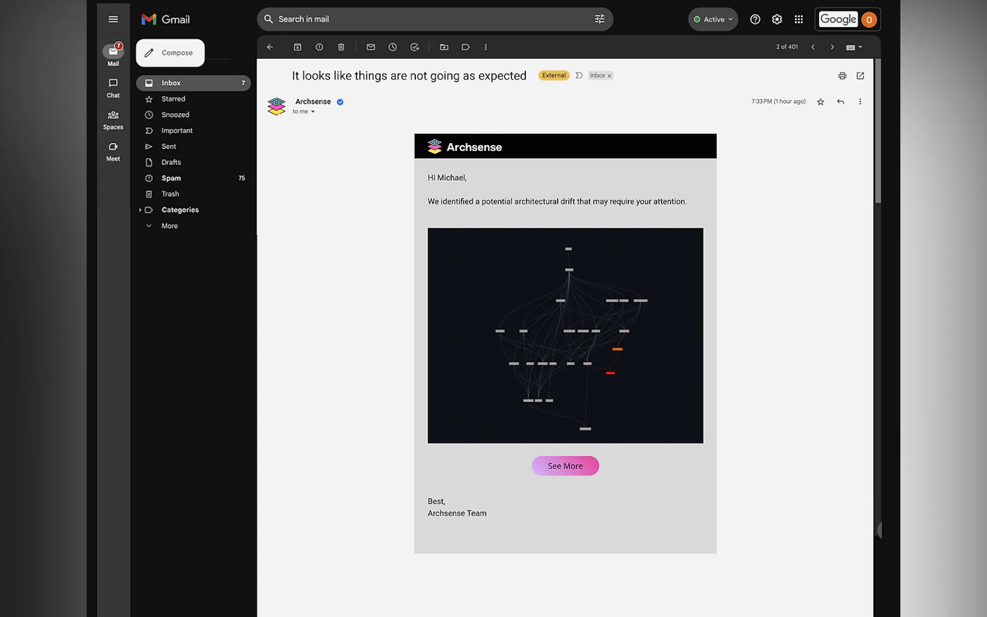Print the email with printer icon
This screenshot has height=617, width=987.
842,75
